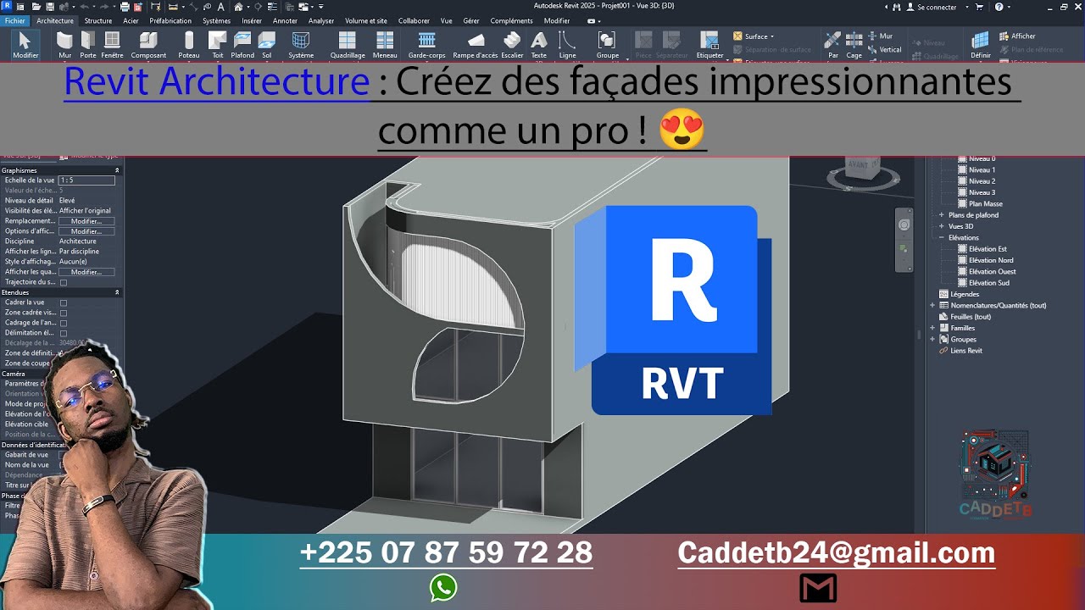1085x610 pixels.
Task: Select the Etiqueter room tag tool
Action: click(710, 44)
